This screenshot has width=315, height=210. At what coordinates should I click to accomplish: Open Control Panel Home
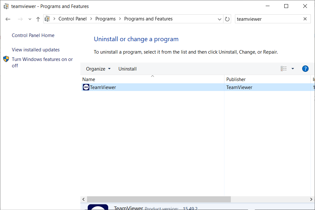click(x=33, y=35)
